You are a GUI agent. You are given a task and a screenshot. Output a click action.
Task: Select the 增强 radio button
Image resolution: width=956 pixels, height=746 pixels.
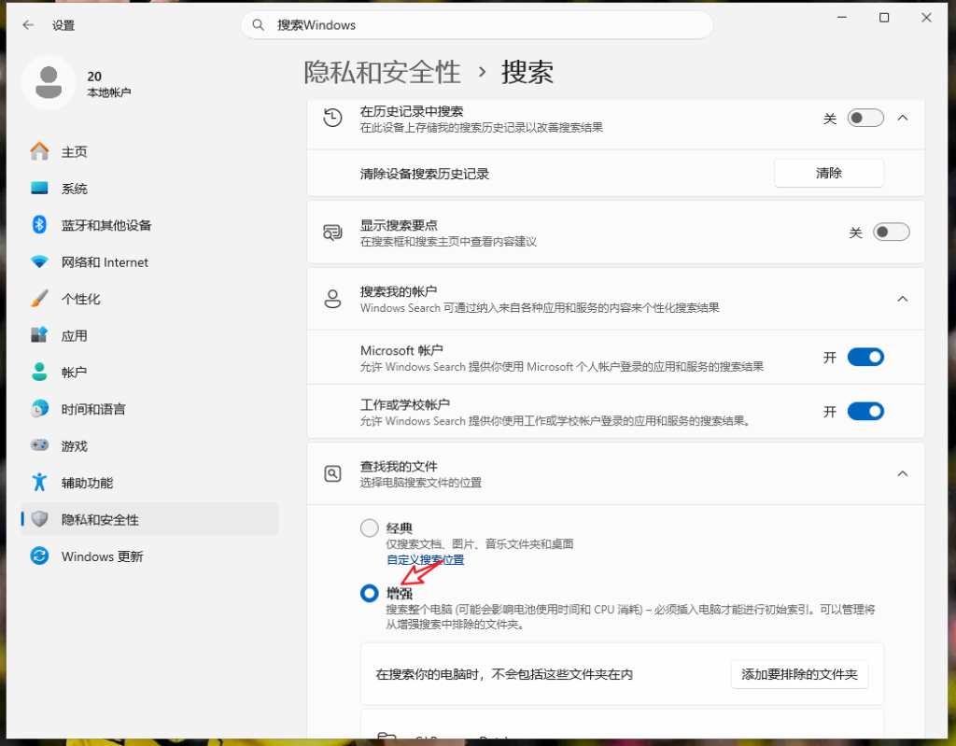[370, 593]
